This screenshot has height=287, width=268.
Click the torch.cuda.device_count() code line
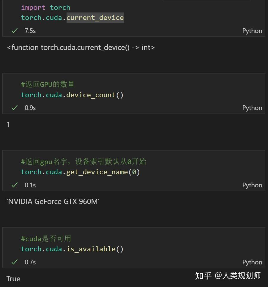click(72, 95)
